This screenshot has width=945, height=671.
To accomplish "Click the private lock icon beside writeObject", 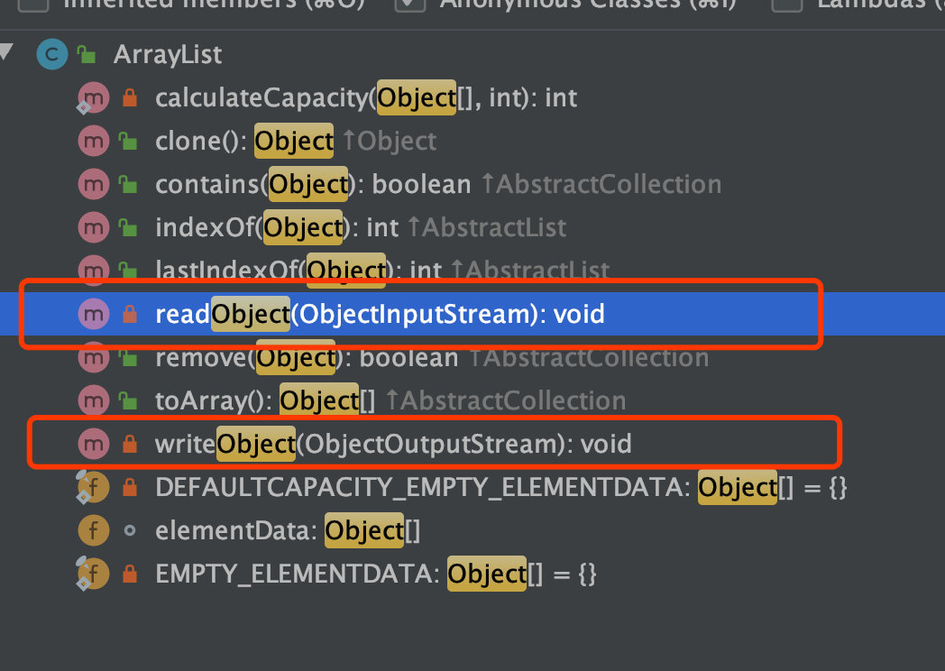I will [x=130, y=444].
